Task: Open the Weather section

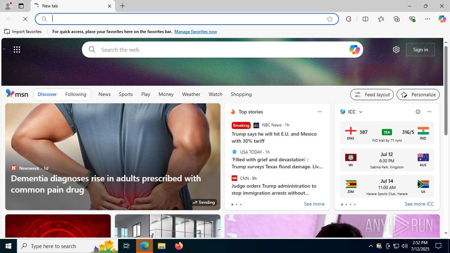Action: tap(191, 94)
